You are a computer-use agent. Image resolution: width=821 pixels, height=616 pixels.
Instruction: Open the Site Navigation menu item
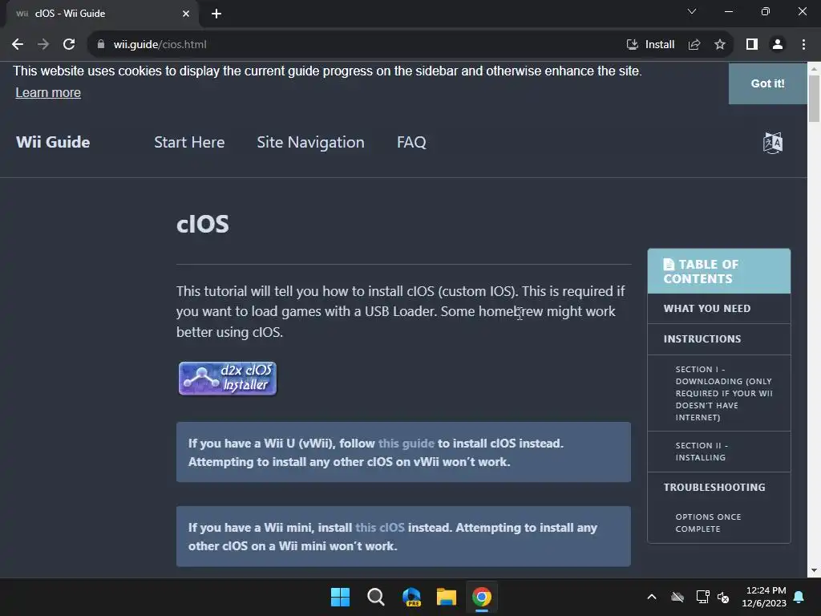[310, 142]
